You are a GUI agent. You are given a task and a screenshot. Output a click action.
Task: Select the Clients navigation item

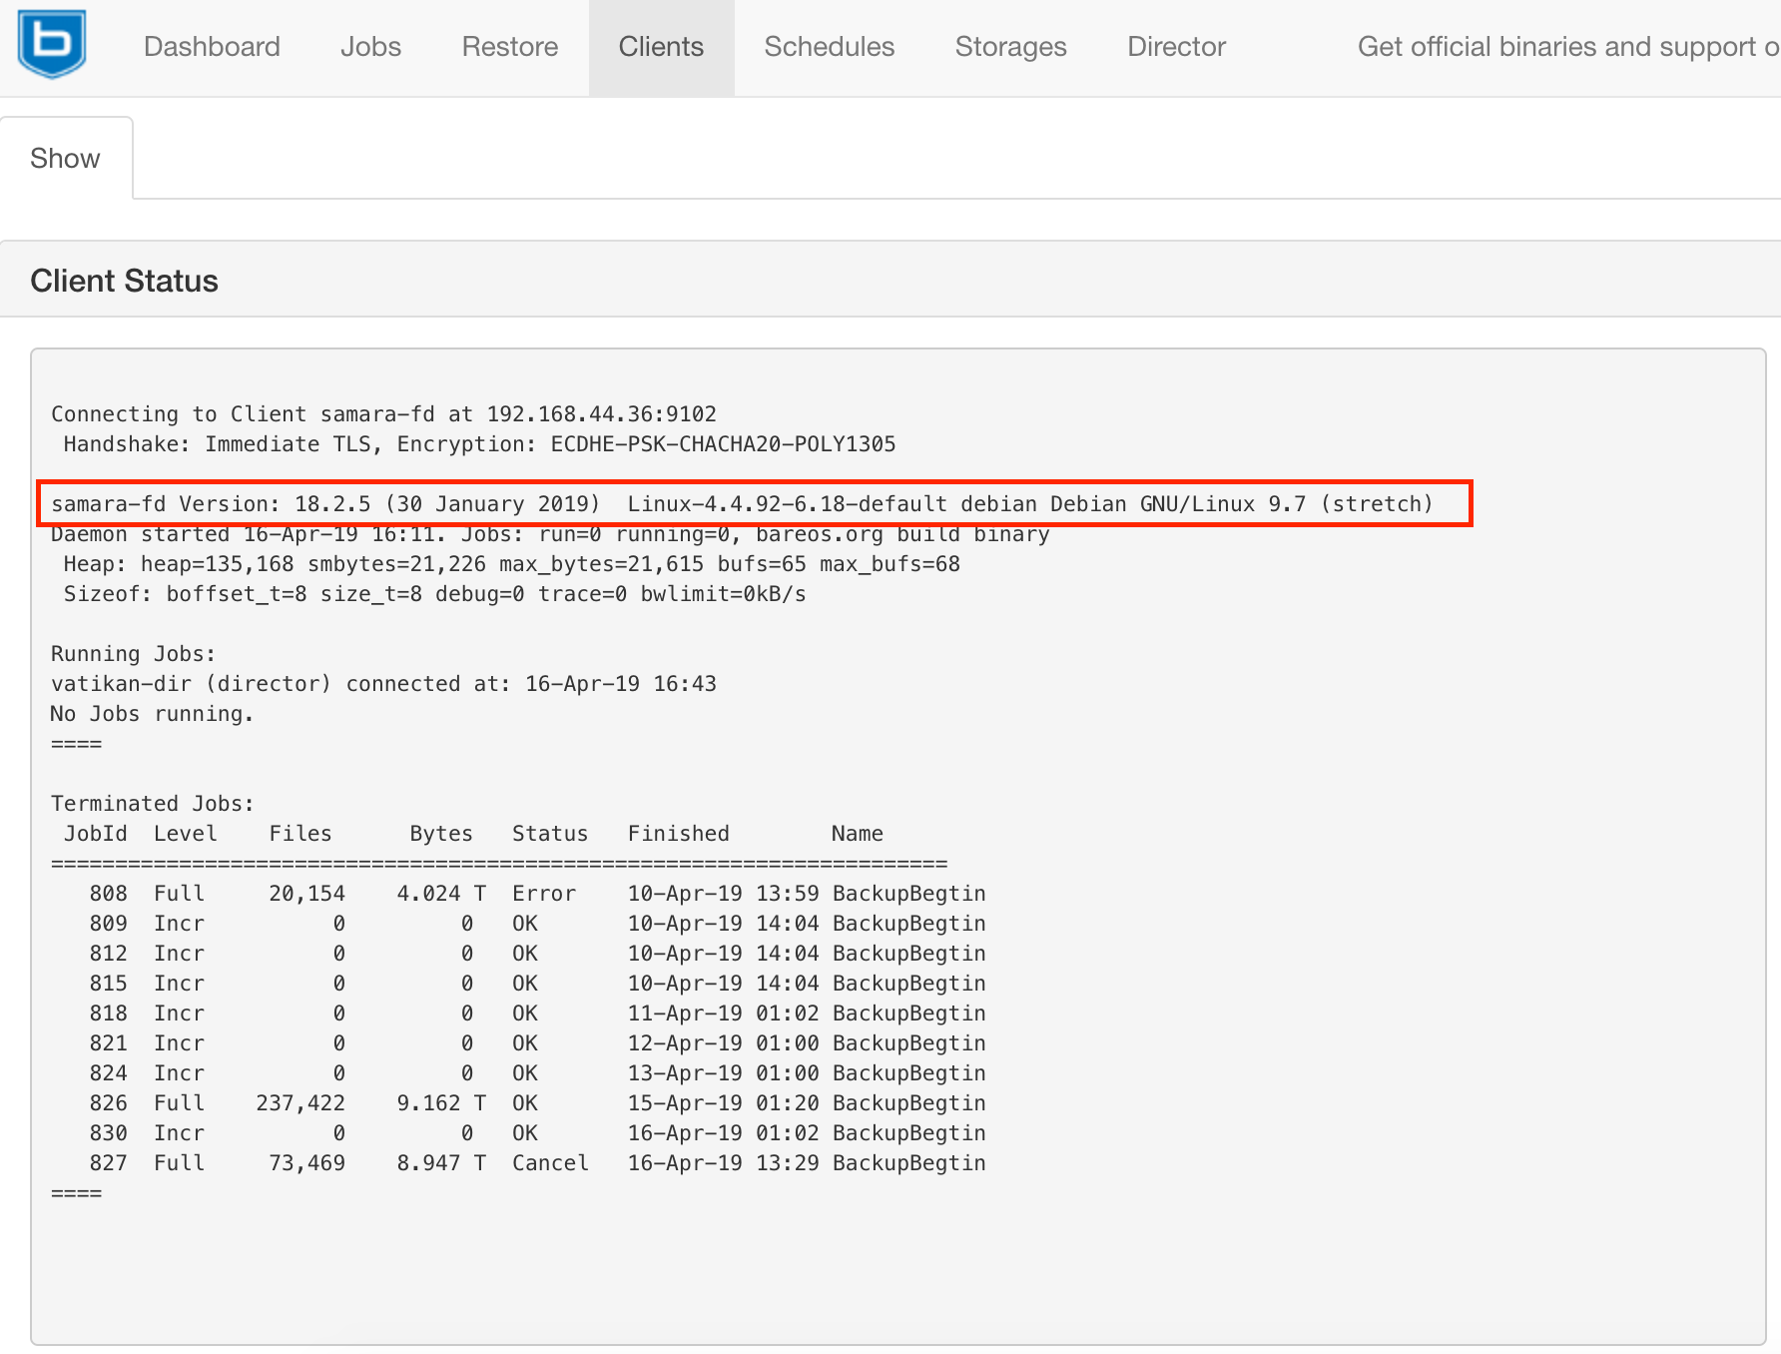(x=661, y=47)
